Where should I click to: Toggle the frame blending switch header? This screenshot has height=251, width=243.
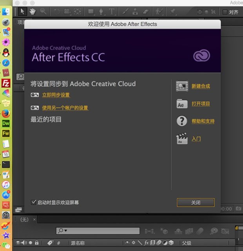click(152, 243)
